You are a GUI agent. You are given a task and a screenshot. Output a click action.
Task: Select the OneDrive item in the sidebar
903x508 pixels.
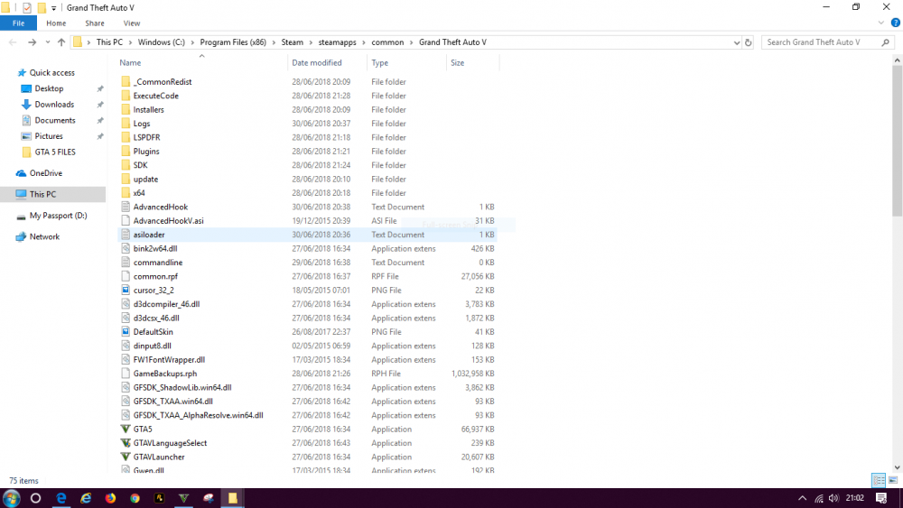(45, 173)
